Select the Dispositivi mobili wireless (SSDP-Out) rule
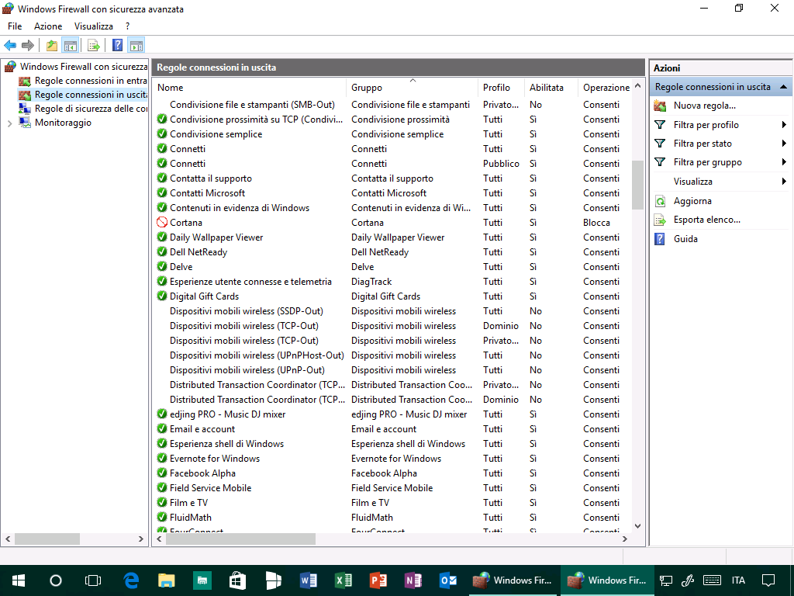794x596 pixels. tap(392, 310)
